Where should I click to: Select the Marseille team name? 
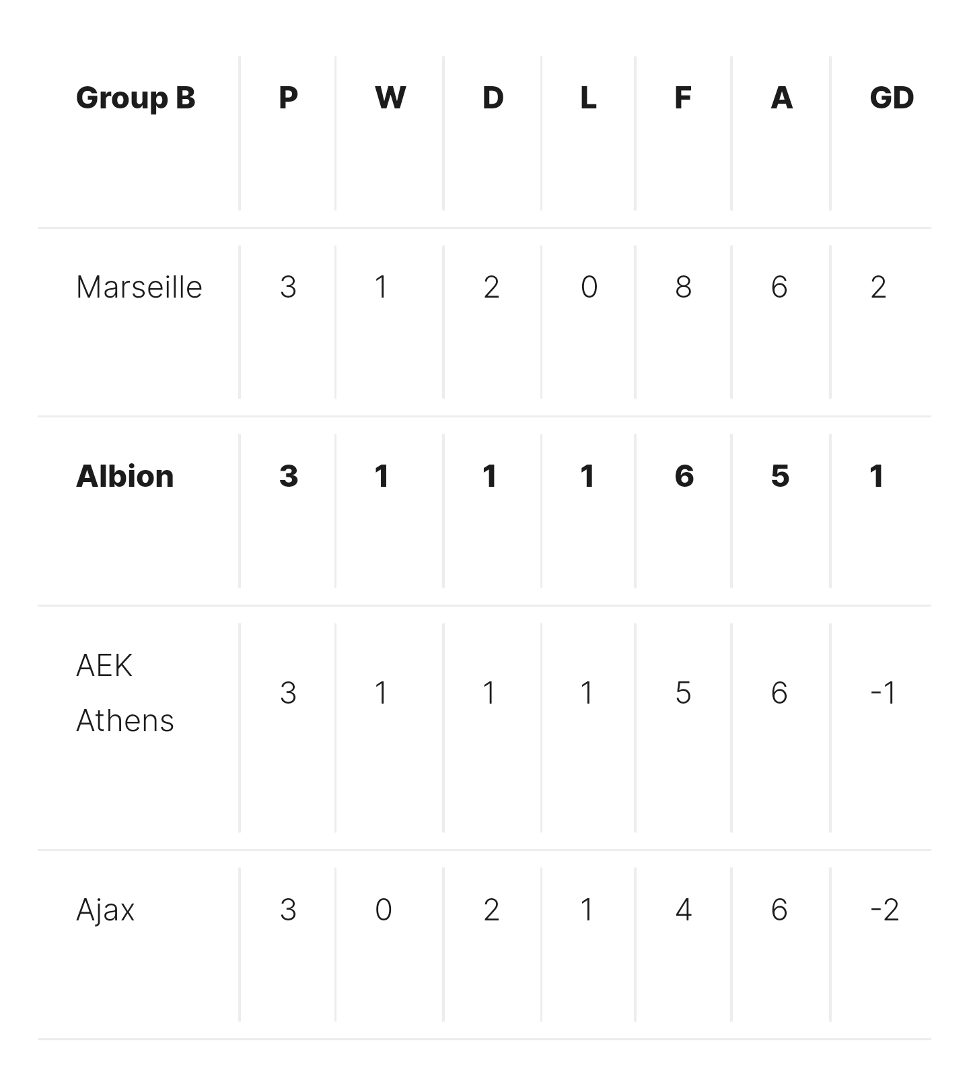(x=139, y=288)
